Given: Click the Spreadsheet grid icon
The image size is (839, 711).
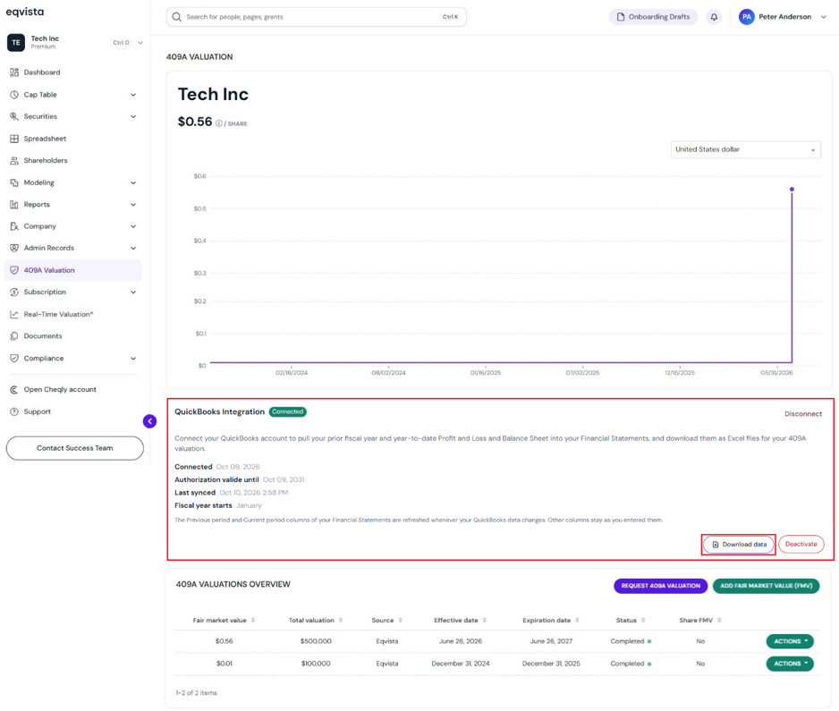Looking at the screenshot, I should coord(14,139).
